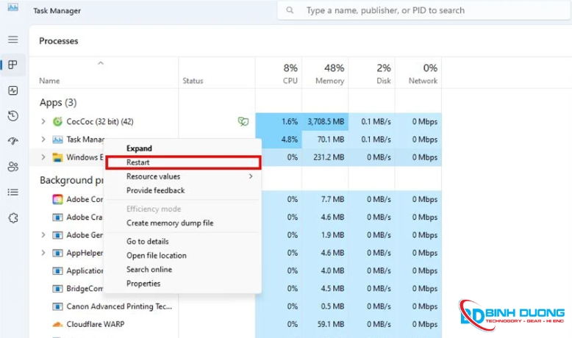Select Search online menu entry

tap(183, 270)
